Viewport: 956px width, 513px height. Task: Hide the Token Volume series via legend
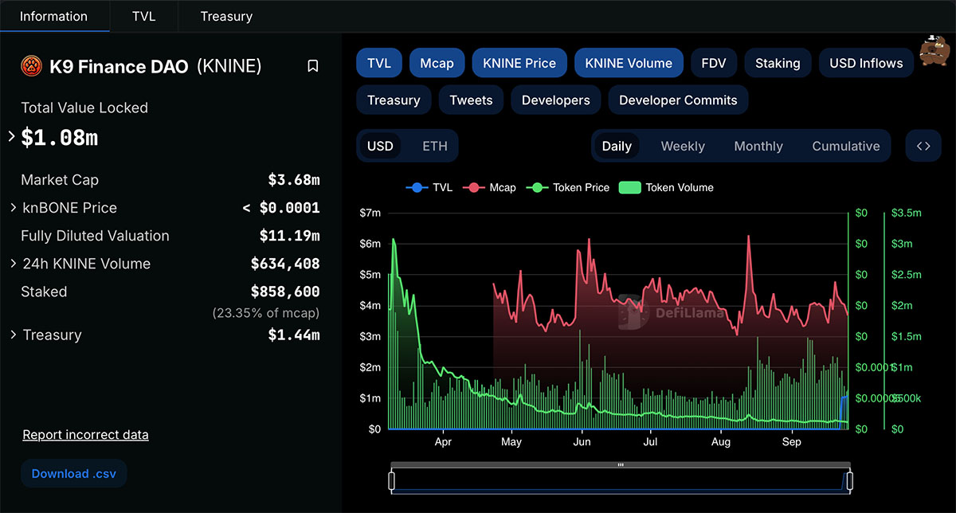(x=666, y=188)
